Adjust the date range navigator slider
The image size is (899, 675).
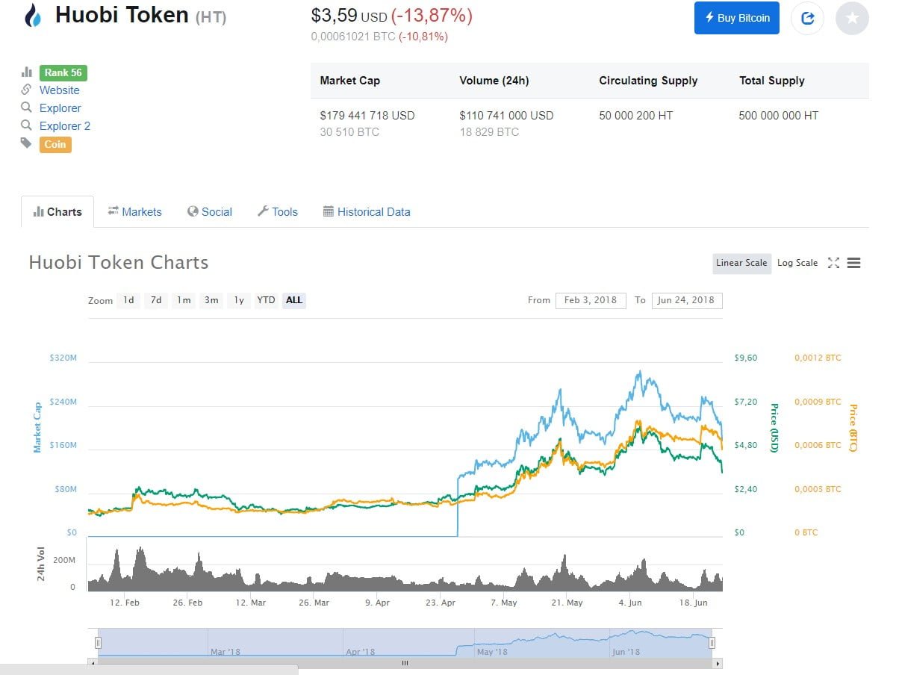(x=403, y=642)
